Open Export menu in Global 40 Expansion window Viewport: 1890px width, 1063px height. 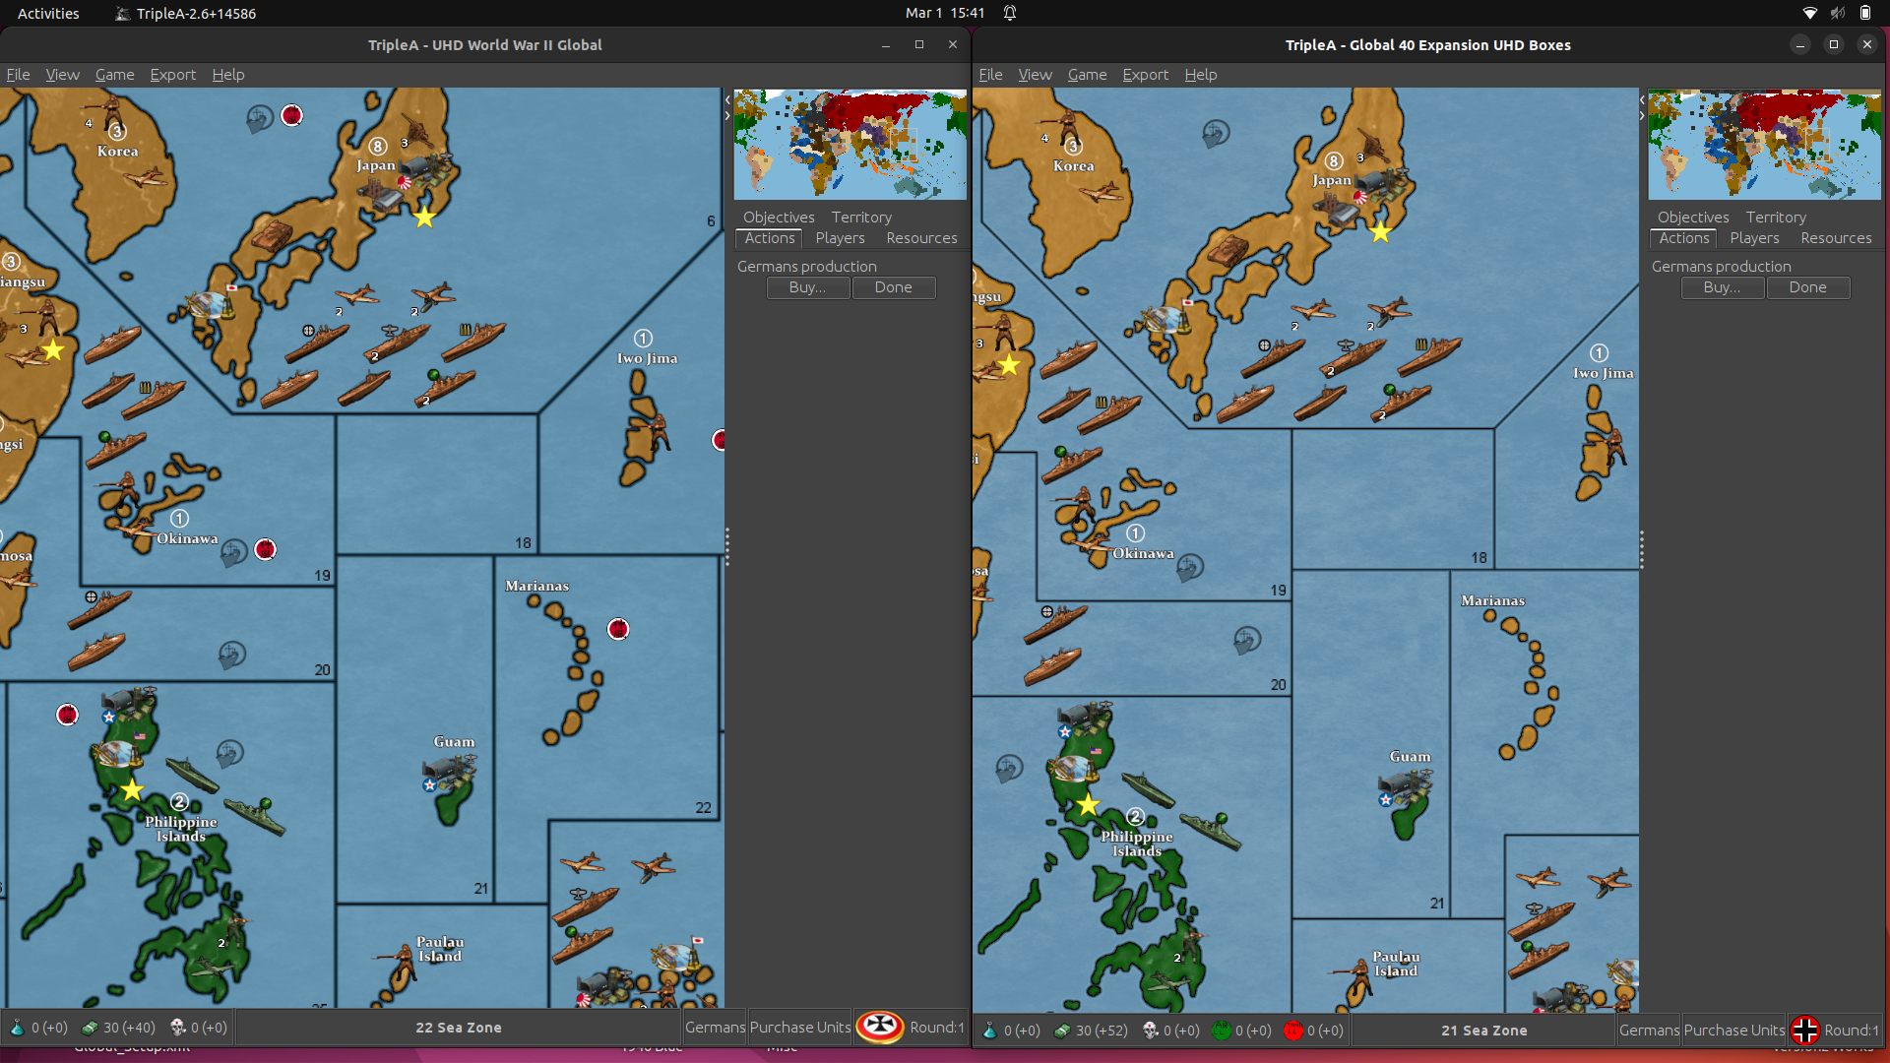[1145, 75]
